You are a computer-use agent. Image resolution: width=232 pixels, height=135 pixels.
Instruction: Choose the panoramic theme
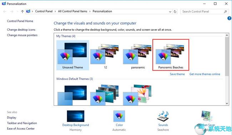(x=138, y=55)
